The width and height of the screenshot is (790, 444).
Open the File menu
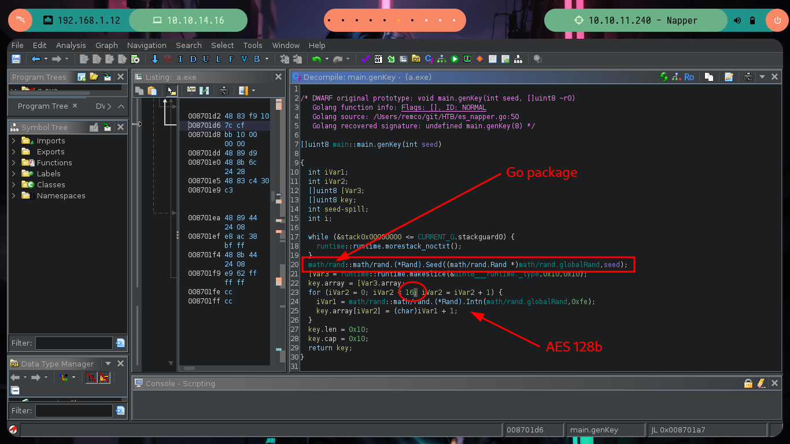tap(17, 45)
